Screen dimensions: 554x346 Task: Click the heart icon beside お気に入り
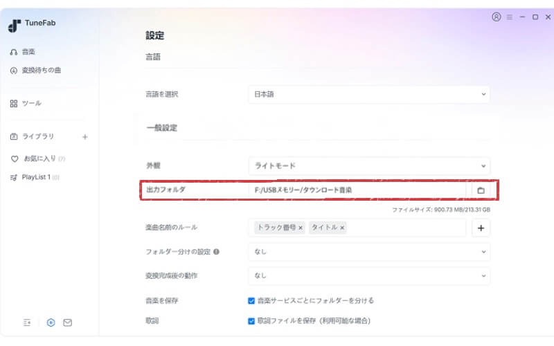coord(15,159)
